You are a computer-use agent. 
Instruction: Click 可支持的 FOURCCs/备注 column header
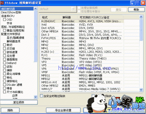100,17
